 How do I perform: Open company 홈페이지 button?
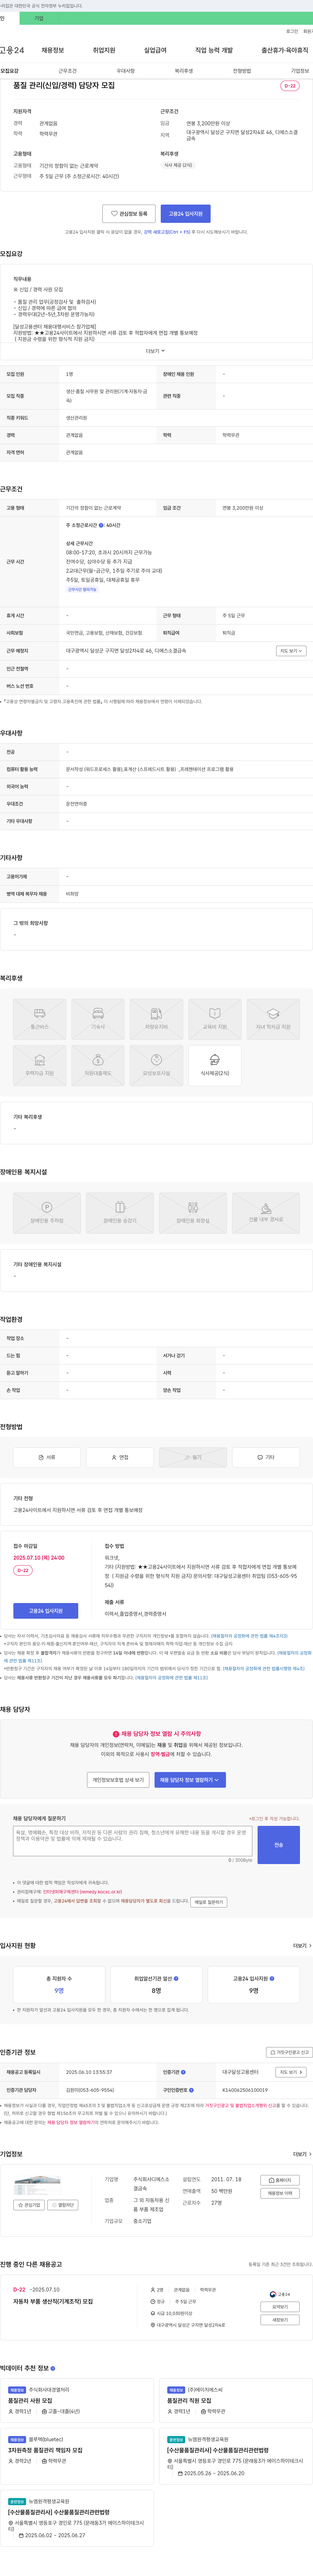280,2180
